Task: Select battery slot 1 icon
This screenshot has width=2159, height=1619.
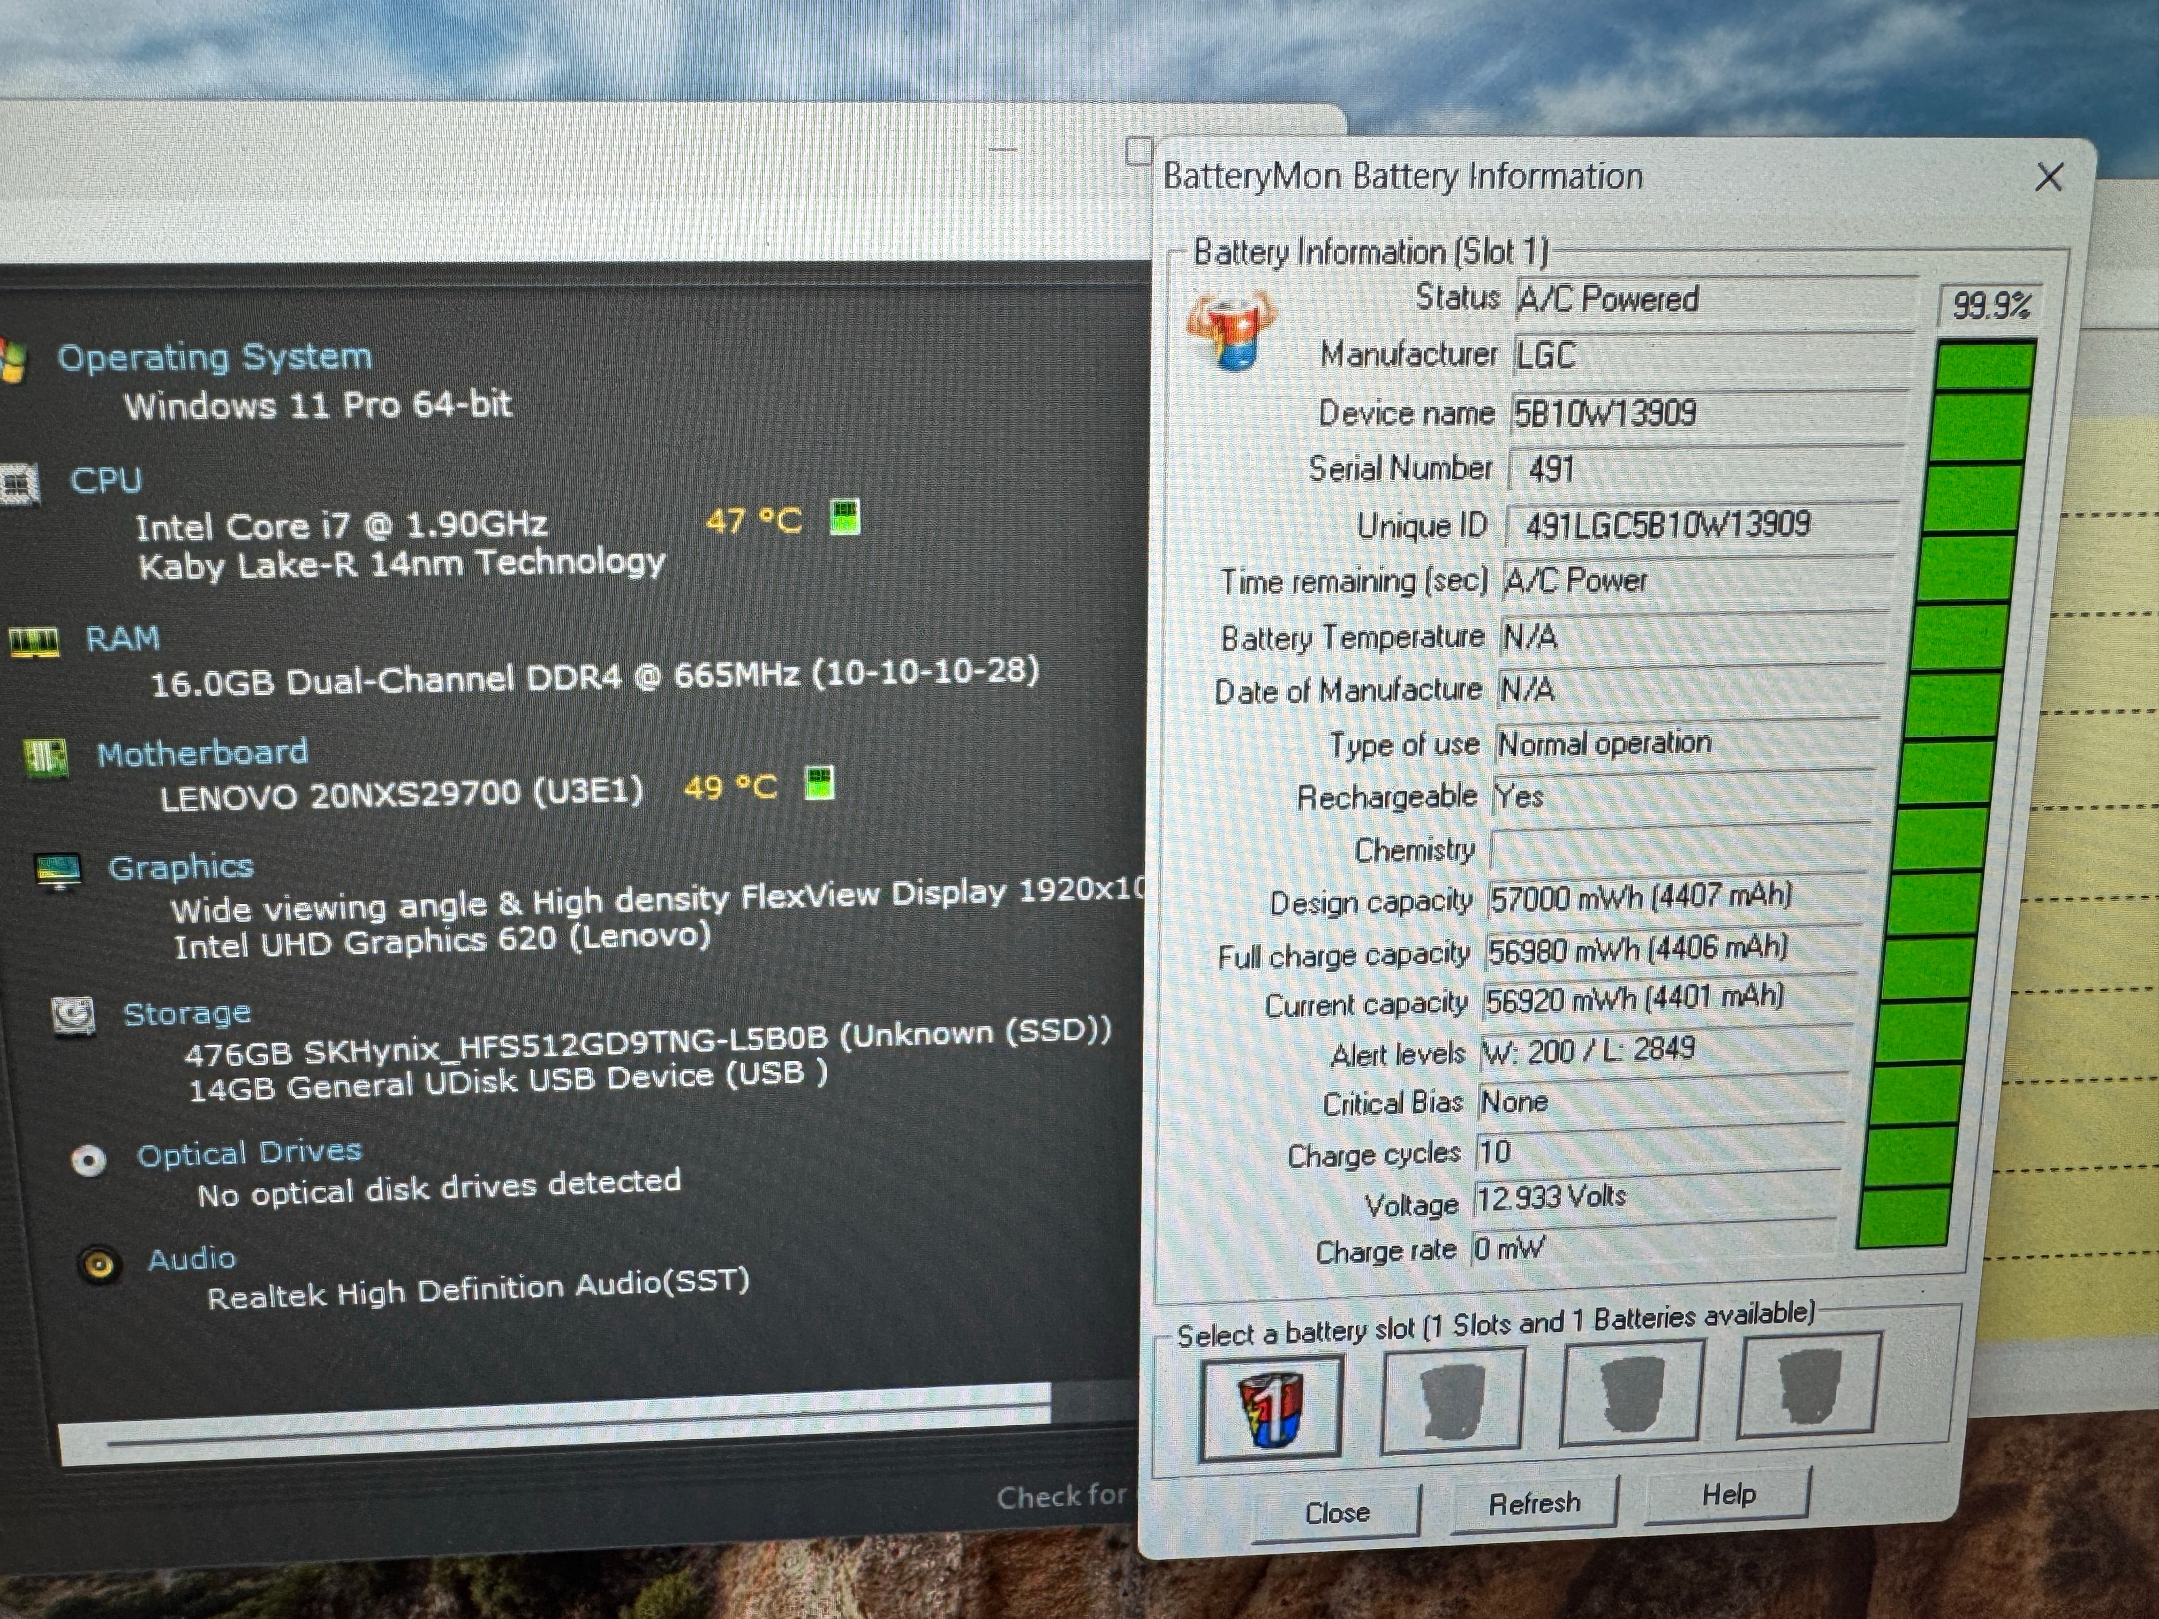Action: pos(1272,1407)
